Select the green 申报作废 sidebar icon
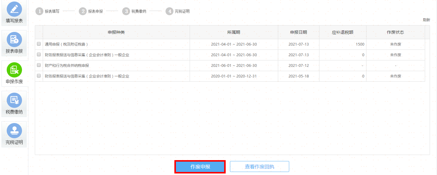 point(14,70)
